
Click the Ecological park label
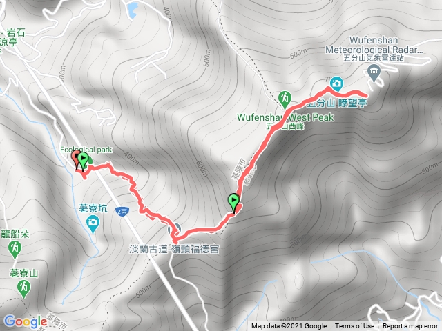coord(86,150)
